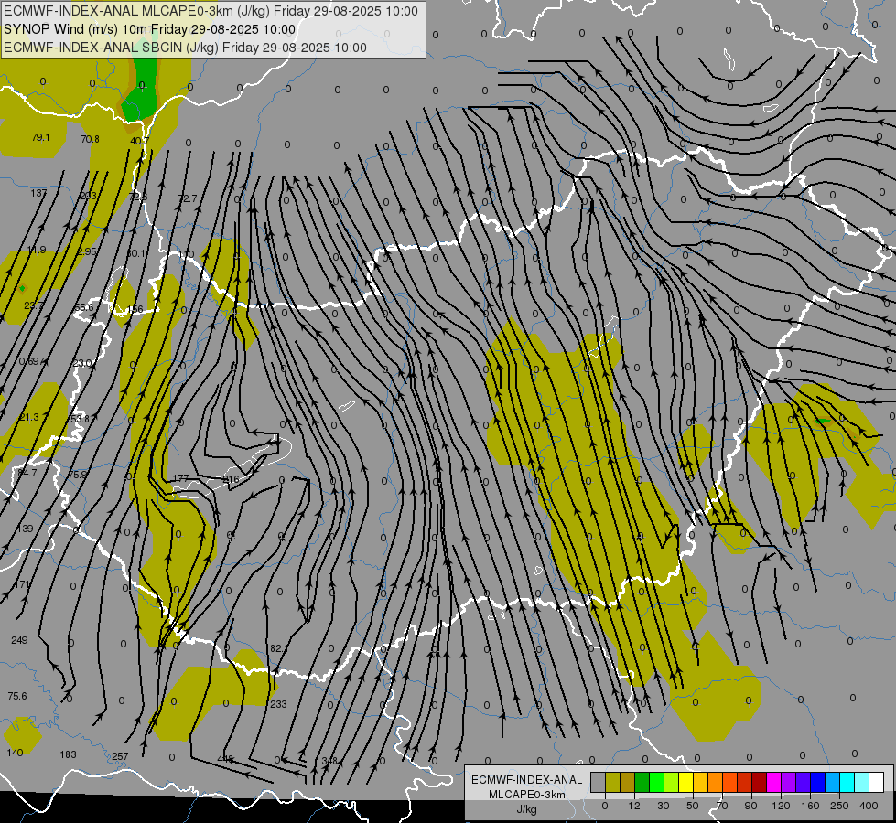Click the legend tick label '160'
The image size is (896, 823).
[810, 806]
